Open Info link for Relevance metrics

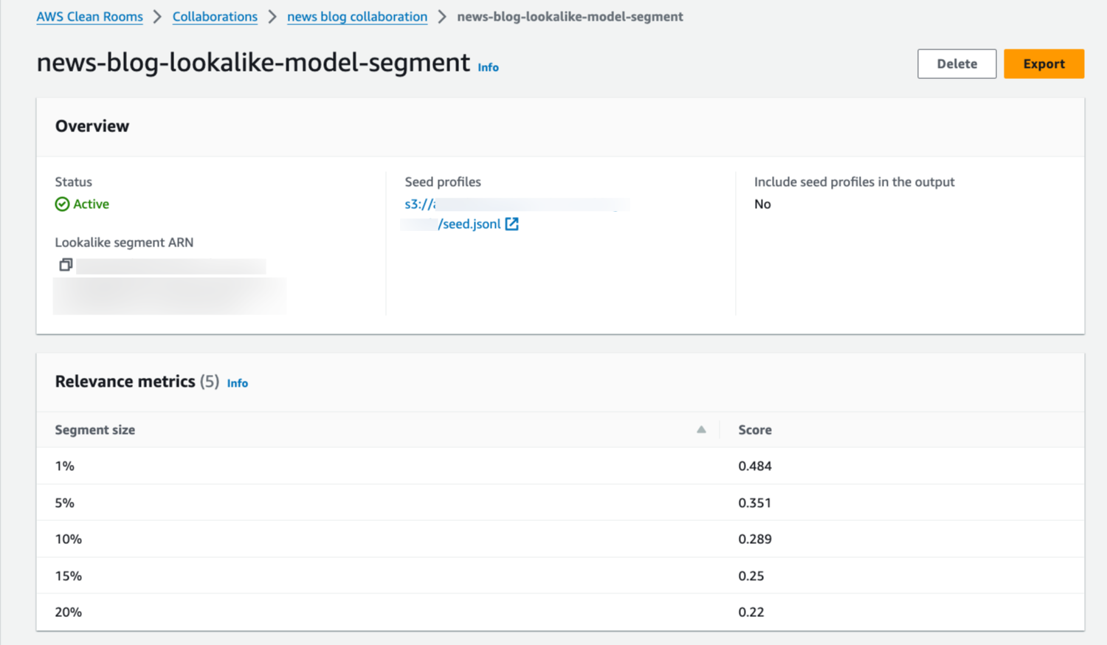(x=237, y=383)
